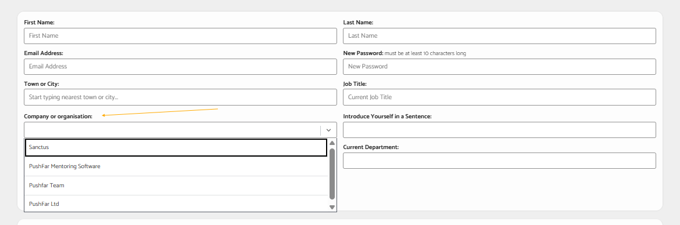Click the dropdown list scroll up arrow
Viewport: 680px width, 225px height.
332,143
